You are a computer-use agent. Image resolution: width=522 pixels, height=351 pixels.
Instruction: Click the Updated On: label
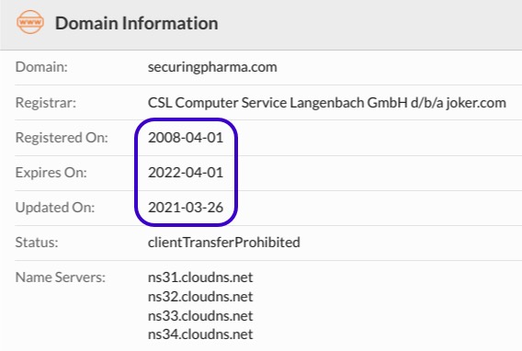[x=55, y=208]
